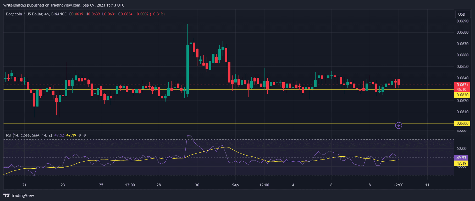
Task: Click the purple 49.52 RSI axis label
Action: pyautogui.click(x=461, y=158)
